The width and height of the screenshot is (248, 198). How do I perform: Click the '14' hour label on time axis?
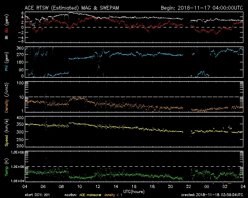coord(116,187)
